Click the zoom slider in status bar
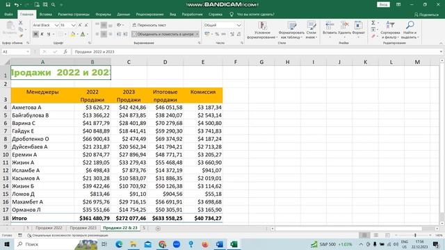445x250 pixels. (x=415, y=235)
